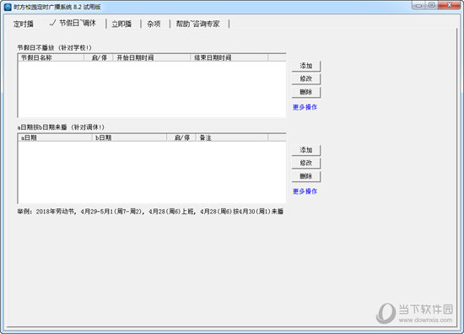Viewport: 464px width, 334px height.
Task: Select the 节假日~调休 tab
Action: (x=73, y=23)
